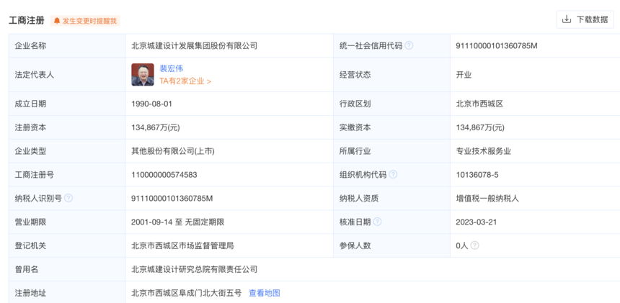620x303 pixels.
Task: Select approval date 2023-03-21
Action: click(x=477, y=222)
